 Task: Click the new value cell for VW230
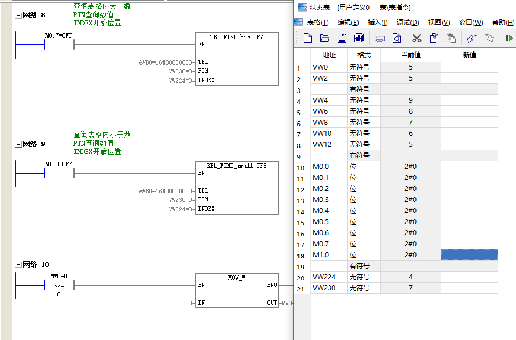point(469,288)
